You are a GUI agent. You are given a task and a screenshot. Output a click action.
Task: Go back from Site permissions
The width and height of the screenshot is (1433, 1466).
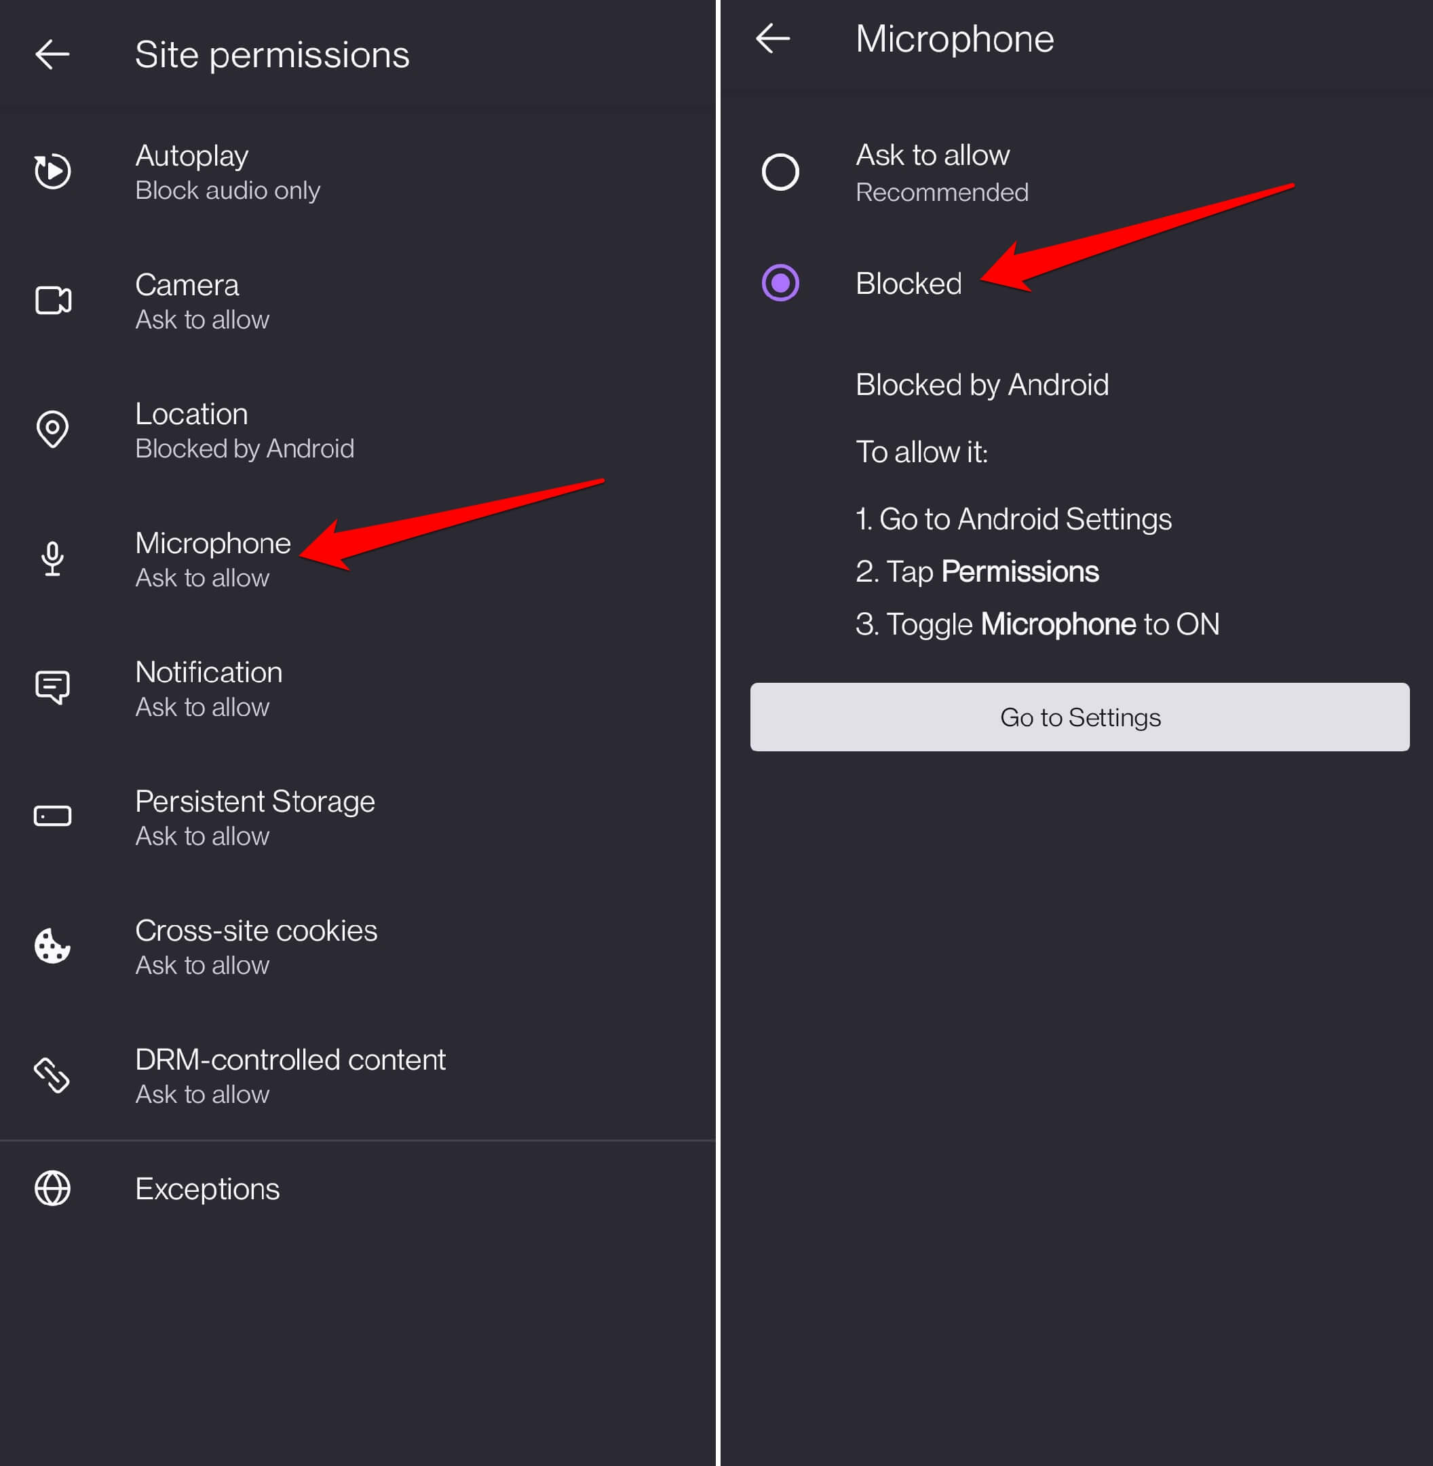pyautogui.click(x=52, y=54)
